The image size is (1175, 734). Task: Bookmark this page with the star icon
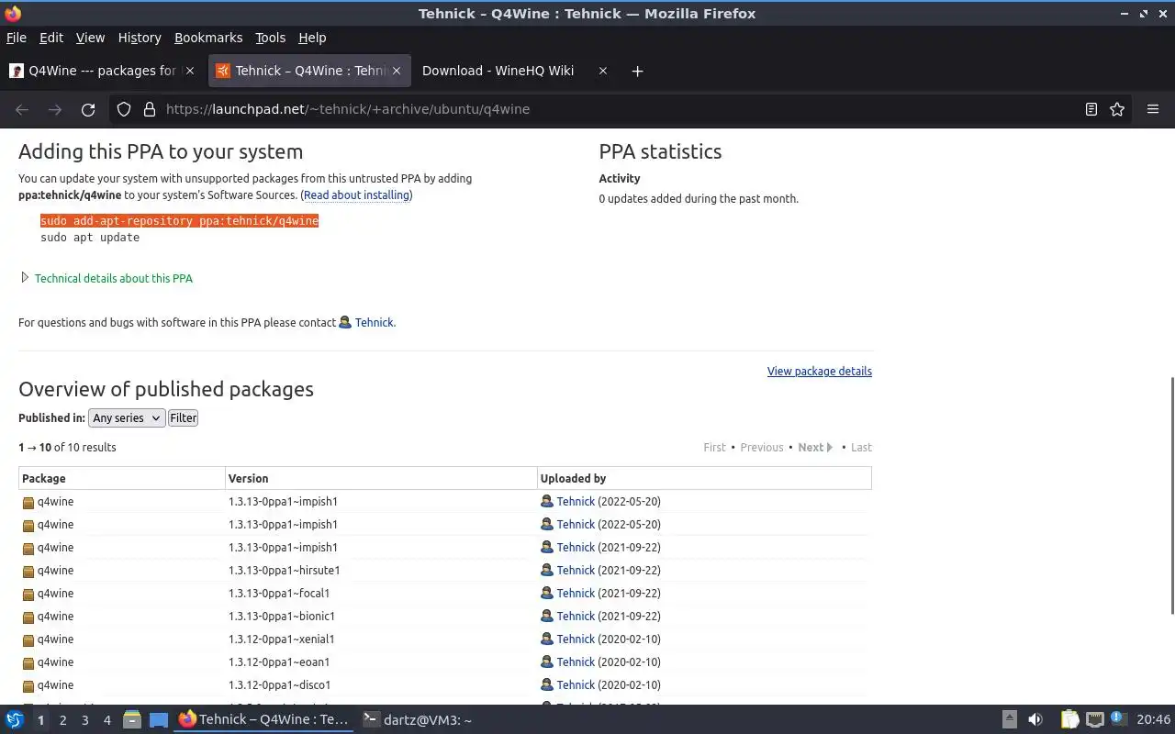click(1117, 109)
